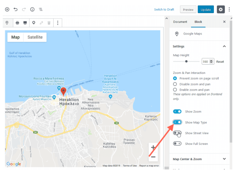235x173 pixels.
Task: Open the block navigation list icon
Action: tap(41, 9)
